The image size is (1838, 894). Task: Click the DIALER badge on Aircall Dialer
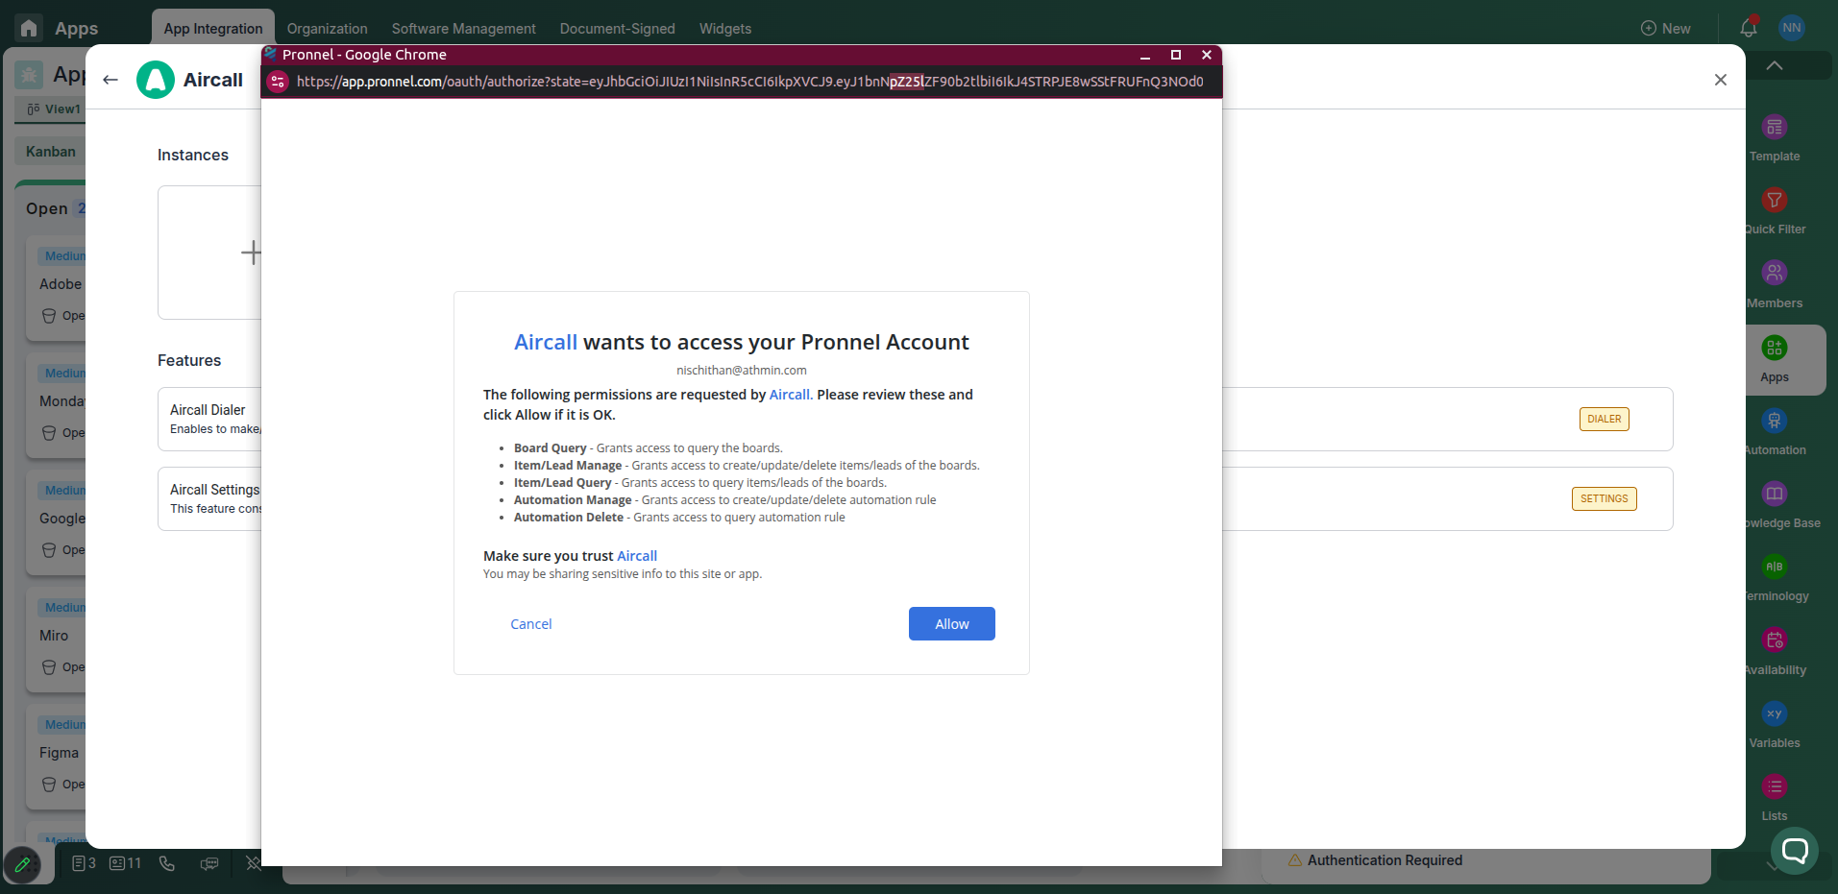(x=1603, y=419)
